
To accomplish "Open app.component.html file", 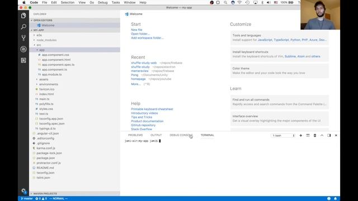I will pos(56,60).
